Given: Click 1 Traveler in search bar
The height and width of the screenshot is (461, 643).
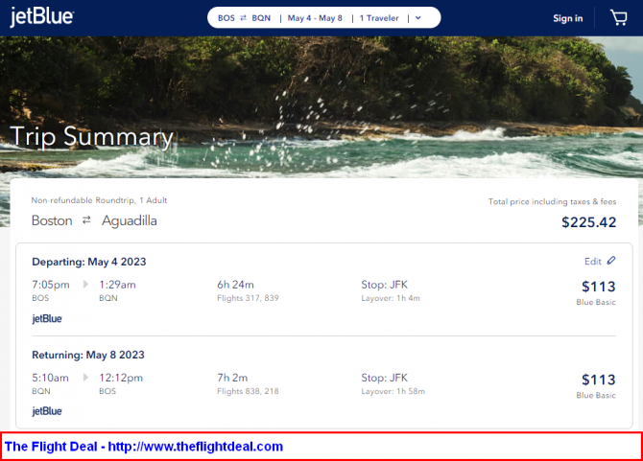Looking at the screenshot, I should tap(379, 18).
